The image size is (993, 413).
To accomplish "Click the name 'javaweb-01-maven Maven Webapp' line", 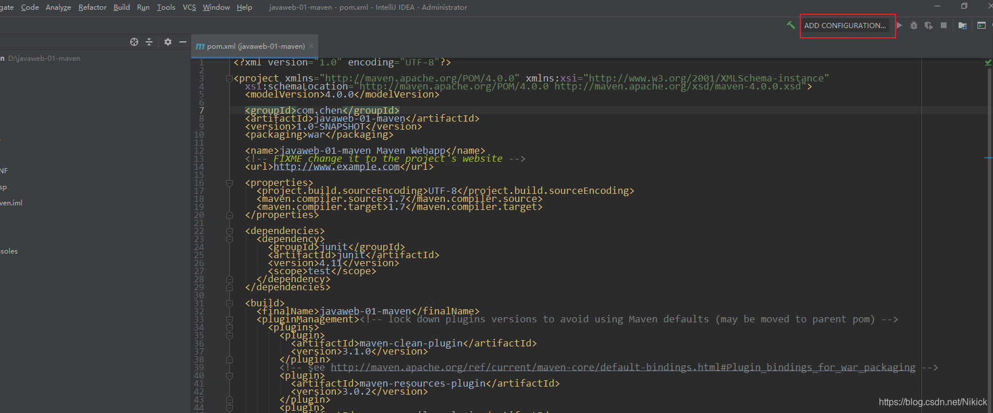I will pos(365,151).
